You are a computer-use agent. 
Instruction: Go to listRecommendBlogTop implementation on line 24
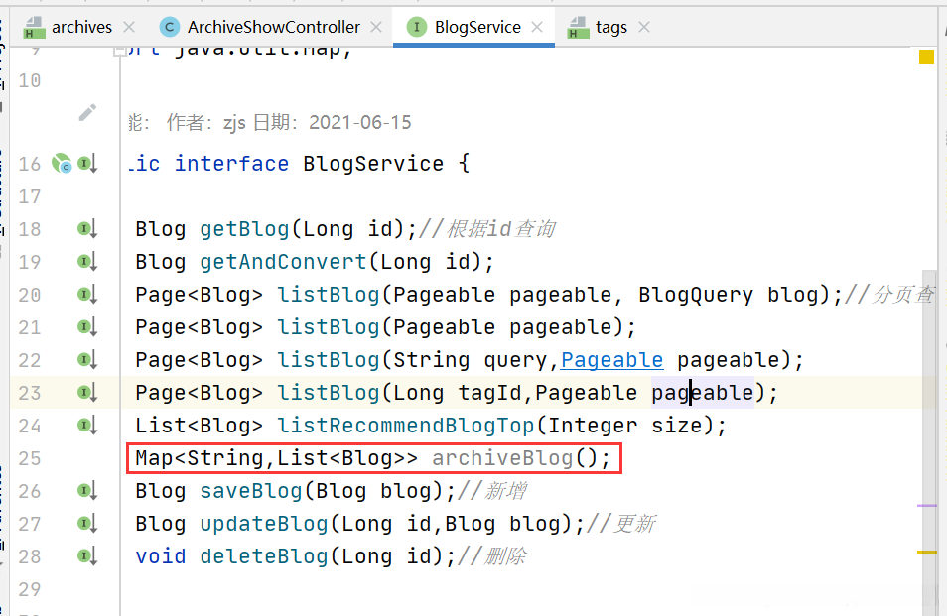point(87,426)
